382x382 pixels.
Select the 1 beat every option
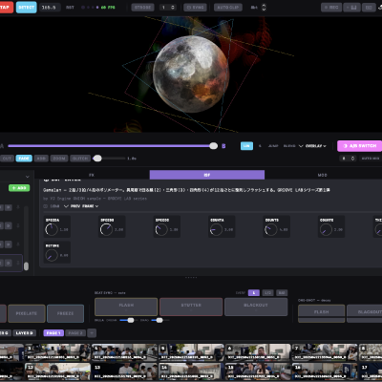click(x=254, y=292)
